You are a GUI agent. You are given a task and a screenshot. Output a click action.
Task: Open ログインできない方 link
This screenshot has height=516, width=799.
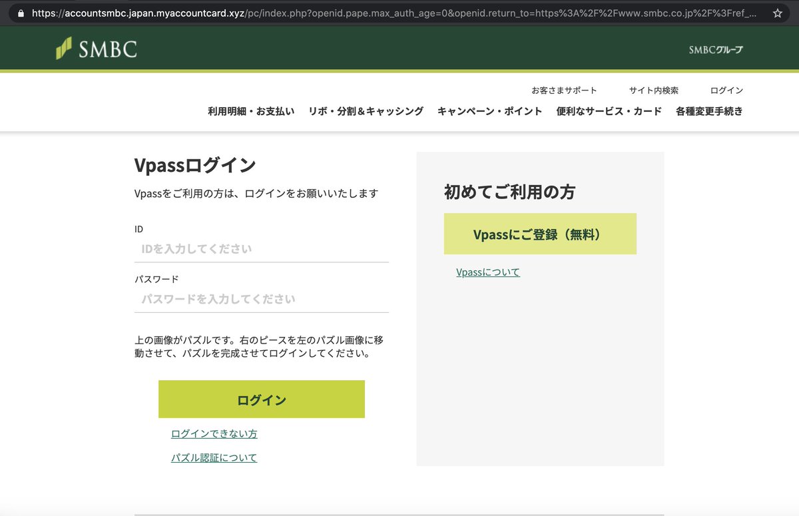[214, 433]
